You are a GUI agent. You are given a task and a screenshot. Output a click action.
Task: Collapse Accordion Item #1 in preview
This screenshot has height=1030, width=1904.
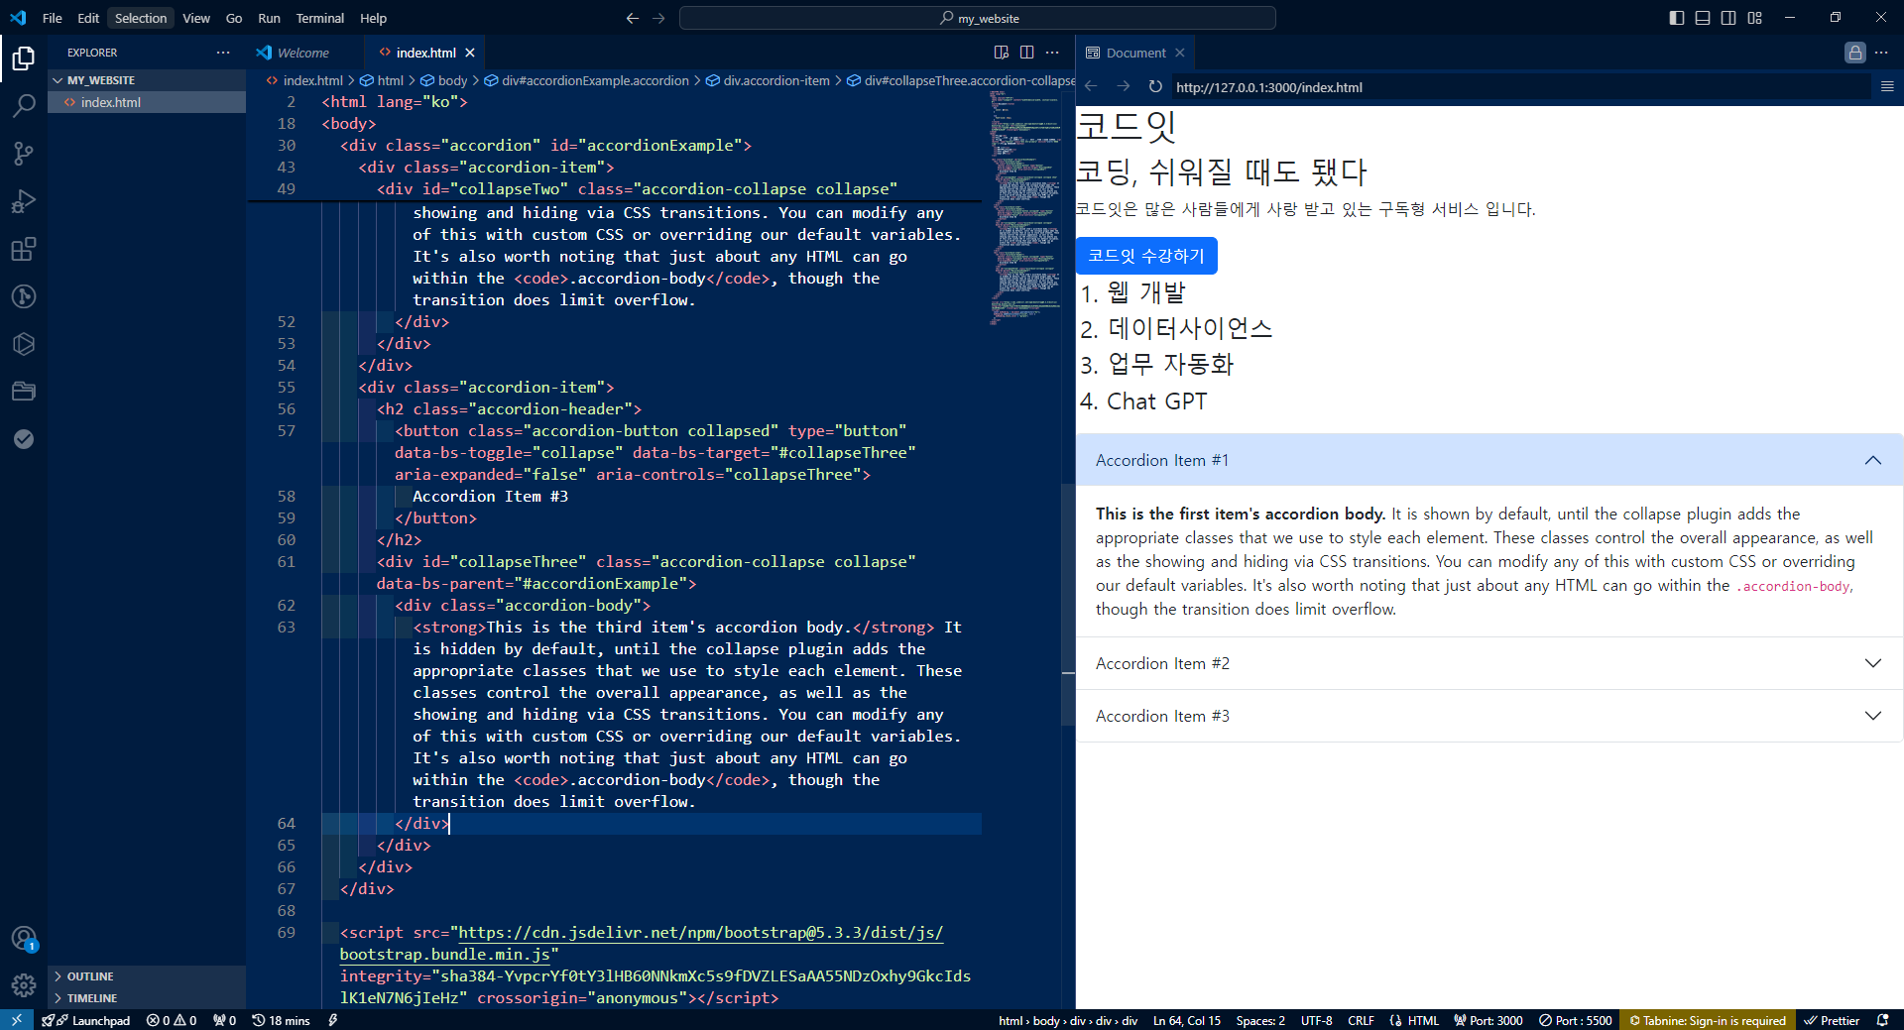point(1488,460)
